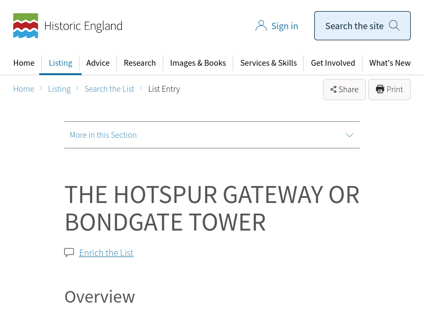Open the Home navigation menu item
This screenshot has height=318, width=424.
click(24, 63)
